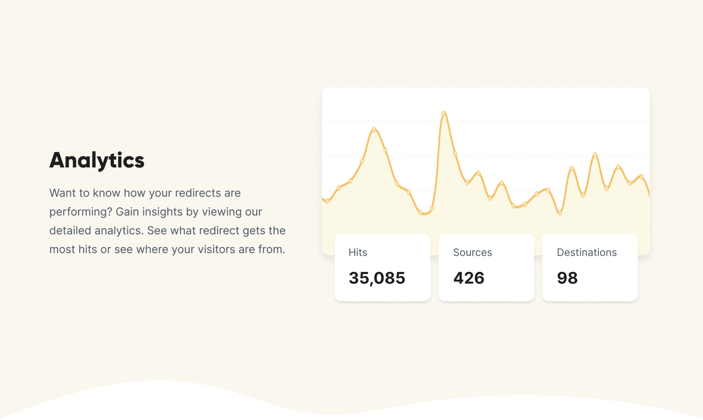
Task: Click the tallest peak point on the chart
Action: pyautogui.click(x=444, y=113)
